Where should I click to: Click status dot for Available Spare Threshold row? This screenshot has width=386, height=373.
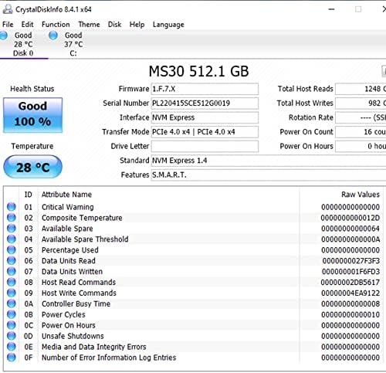[x=12, y=239]
